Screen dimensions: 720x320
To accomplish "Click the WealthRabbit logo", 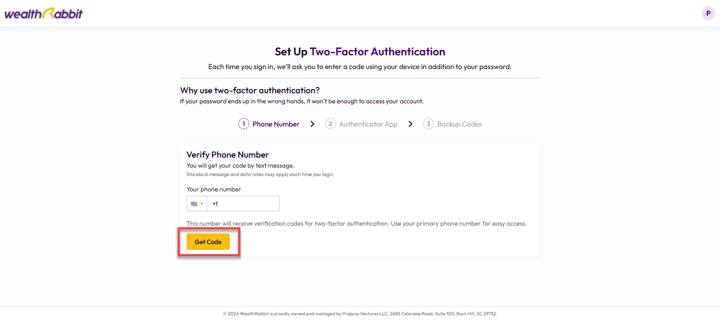I will [x=43, y=13].
